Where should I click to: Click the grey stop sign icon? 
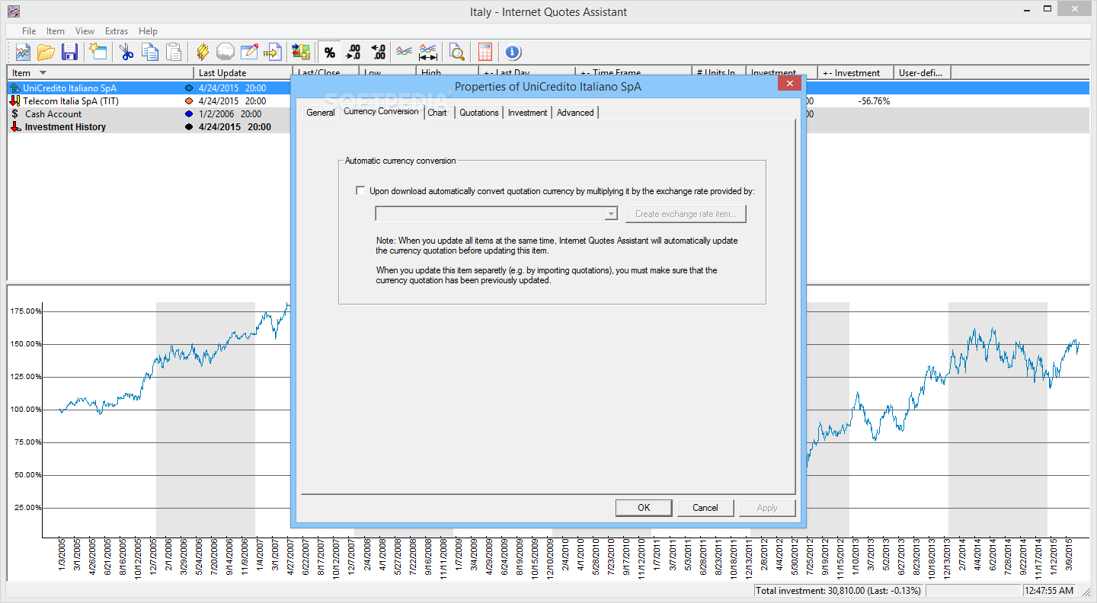click(225, 52)
